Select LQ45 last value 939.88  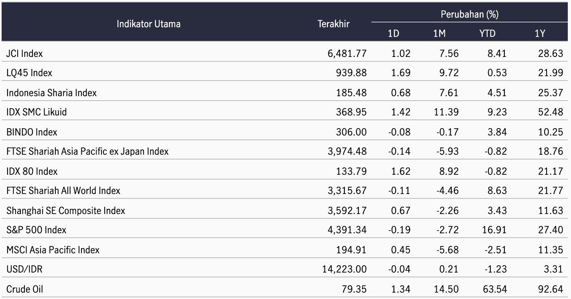pyautogui.click(x=351, y=73)
